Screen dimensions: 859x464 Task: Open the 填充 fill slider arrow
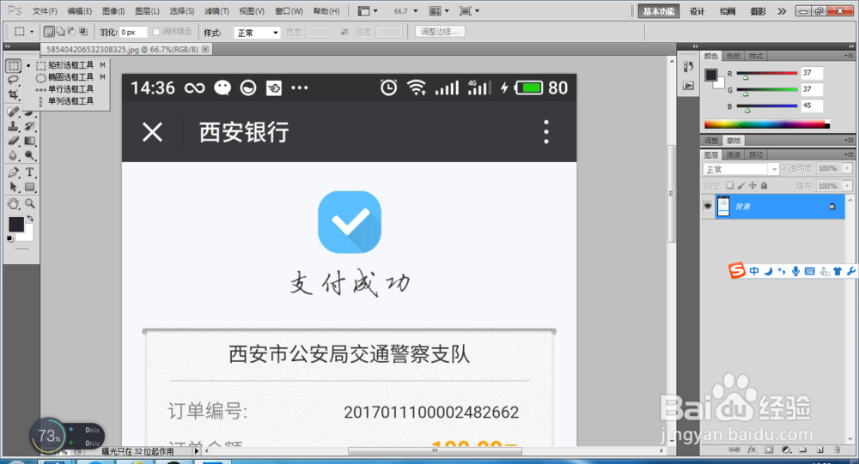(x=848, y=186)
